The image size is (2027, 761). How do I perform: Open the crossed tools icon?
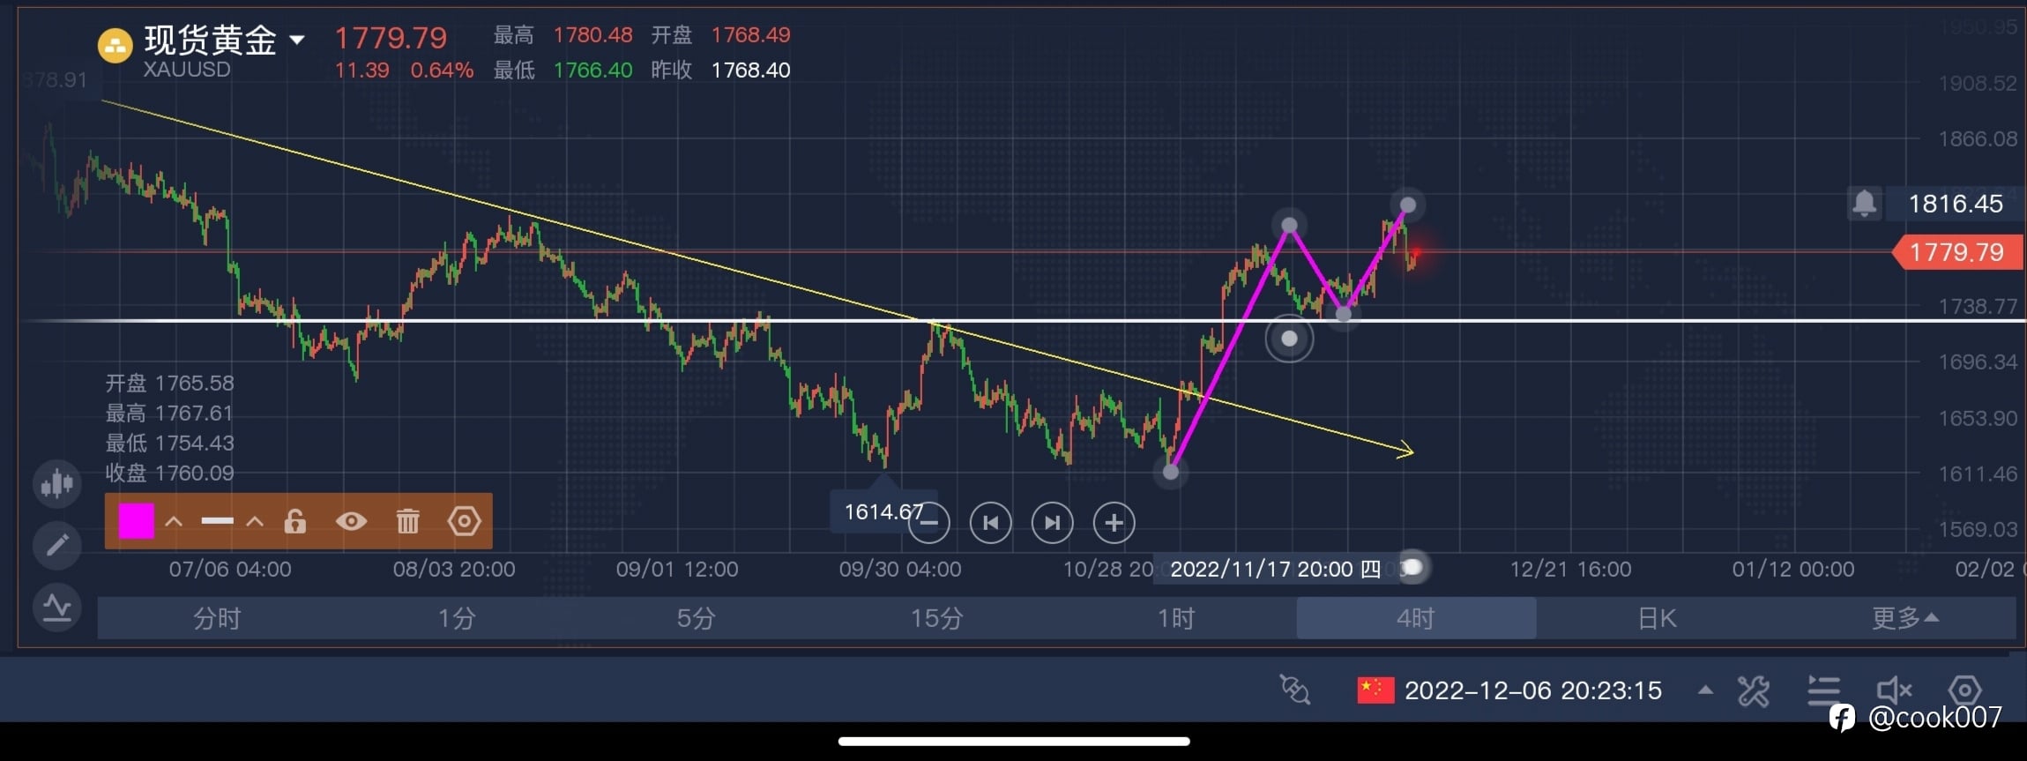coord(1753,690)
